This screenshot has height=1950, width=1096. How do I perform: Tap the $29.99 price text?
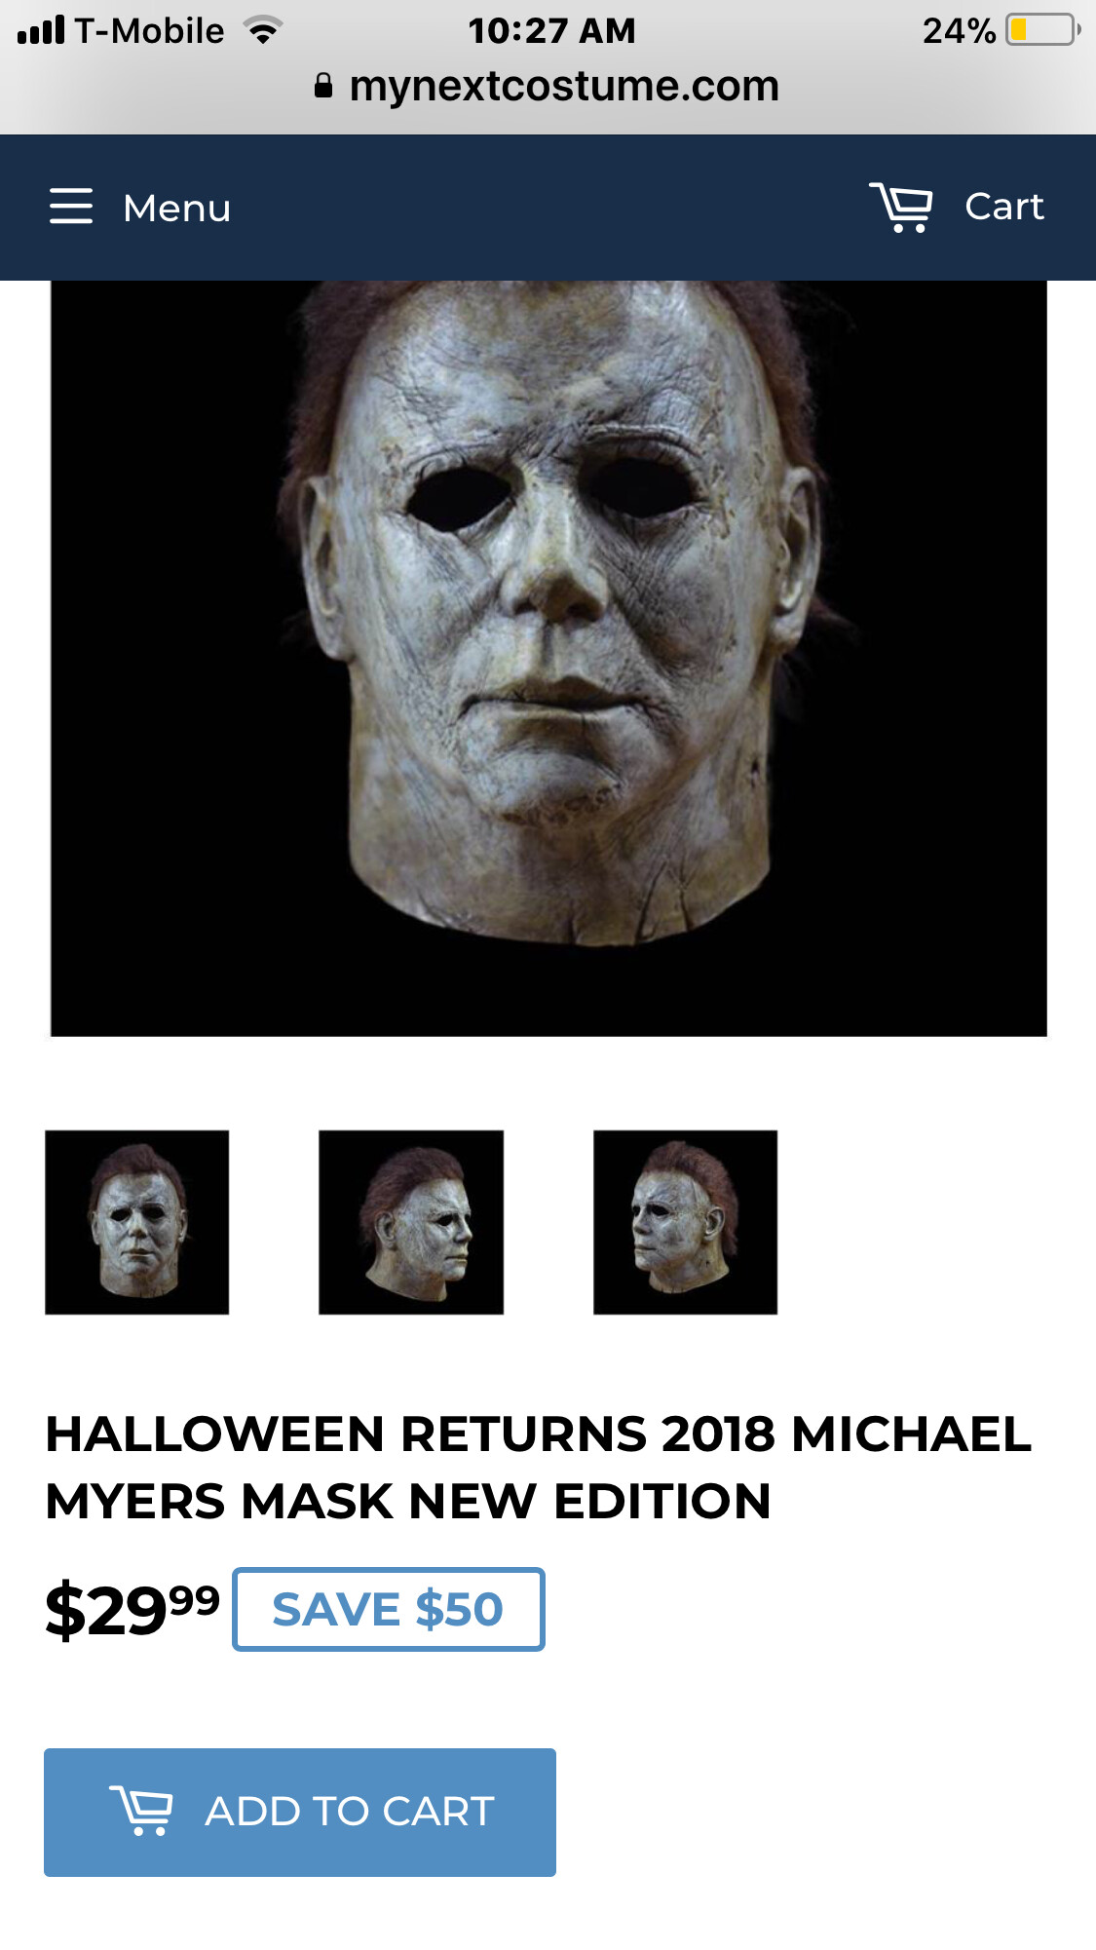pos(132,1610)
